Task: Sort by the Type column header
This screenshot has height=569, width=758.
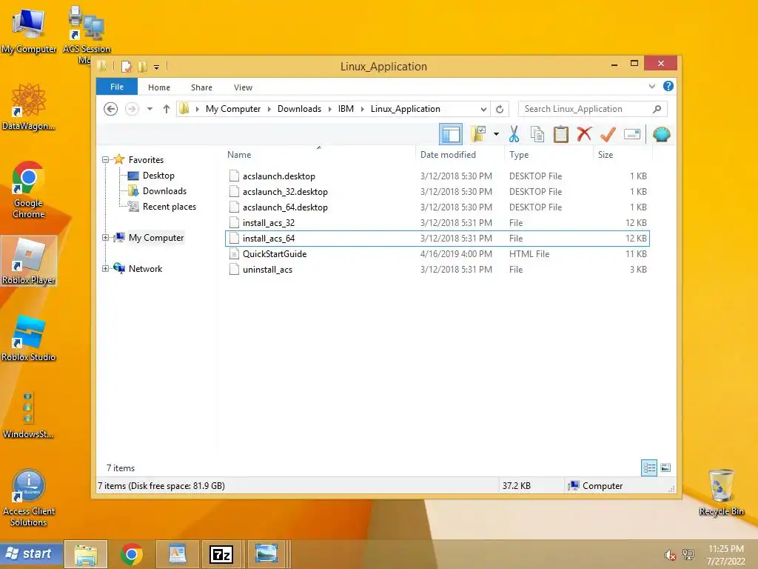Action: pyautogui.click(x=549, y=155)
